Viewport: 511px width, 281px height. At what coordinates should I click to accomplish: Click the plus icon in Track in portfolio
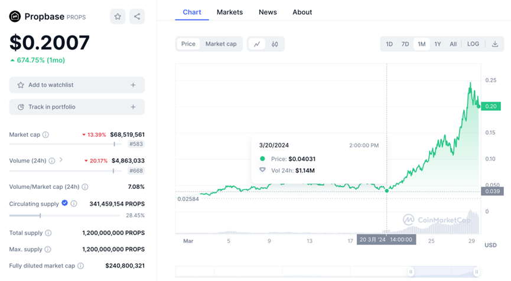133,107
